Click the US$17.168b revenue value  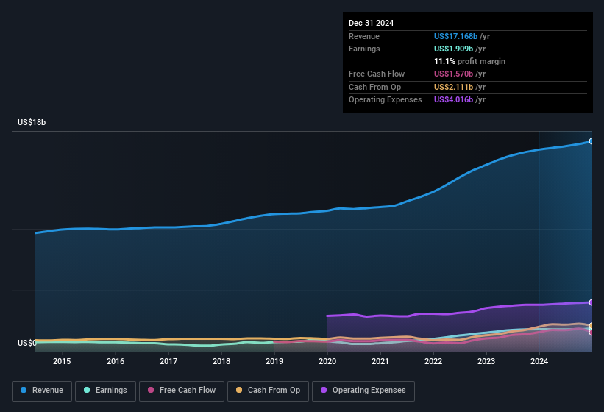click(455, 36)
